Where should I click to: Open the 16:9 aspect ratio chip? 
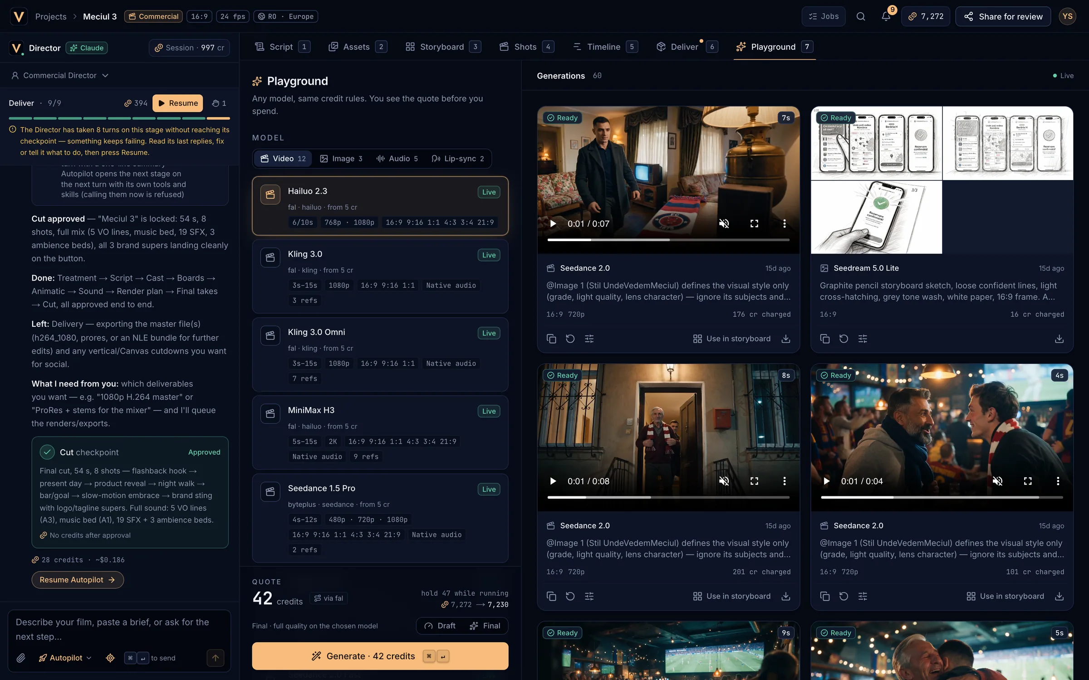pos(199,17)
